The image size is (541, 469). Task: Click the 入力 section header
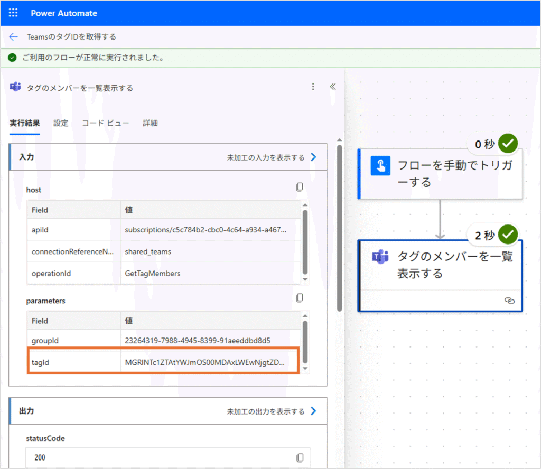[168, 157]
